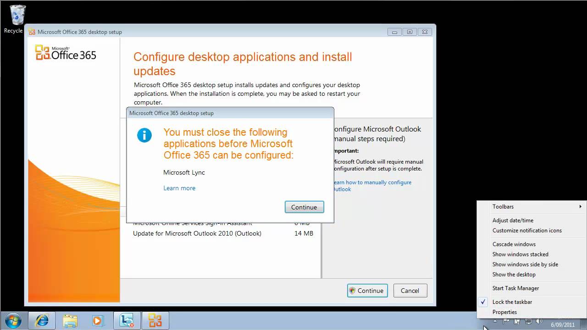
Task: Choose Adjust date/time from context menu
Action: click(532, 220)
